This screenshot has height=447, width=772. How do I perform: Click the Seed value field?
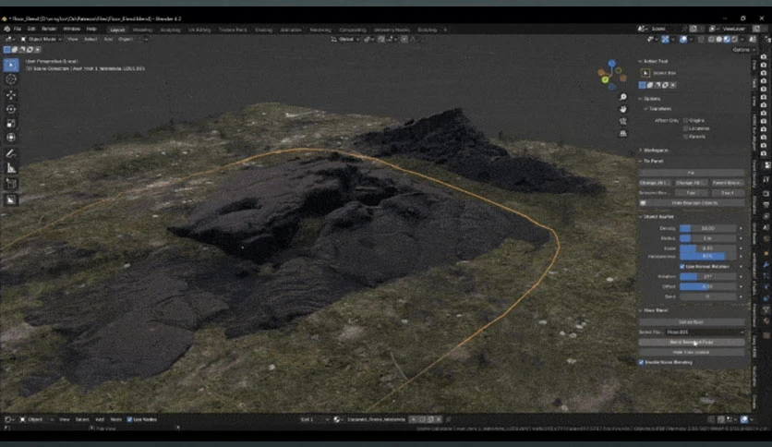708,296
